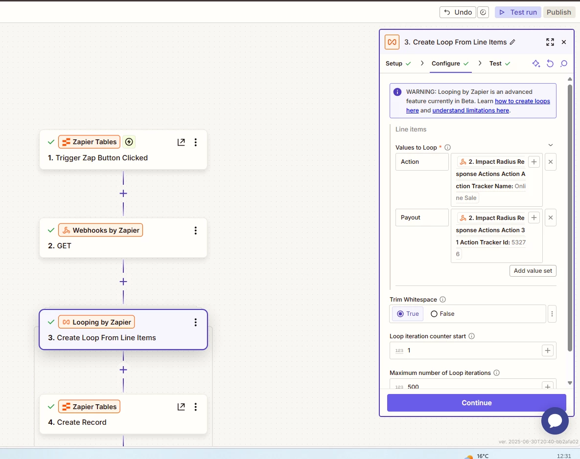
Task: Rename step via pencil icon
Action: [x=512, y=42]
